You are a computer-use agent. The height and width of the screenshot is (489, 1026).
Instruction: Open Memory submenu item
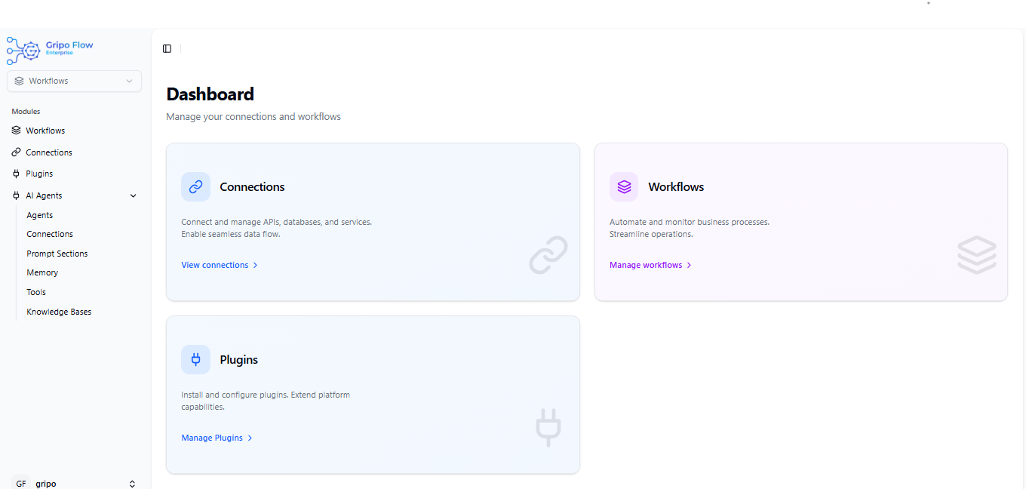click(x=42, y=272)
